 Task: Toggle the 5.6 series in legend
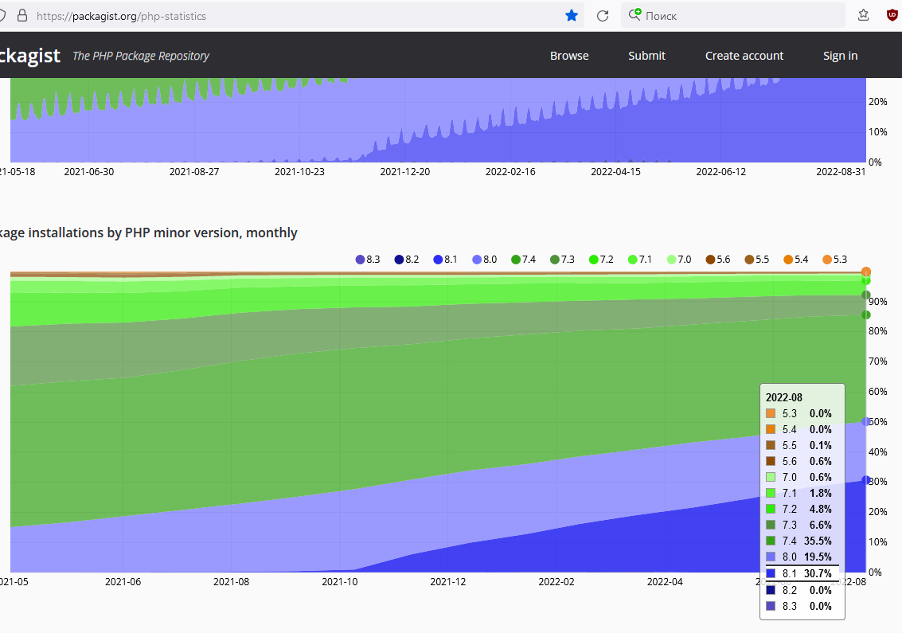(718, 260)
